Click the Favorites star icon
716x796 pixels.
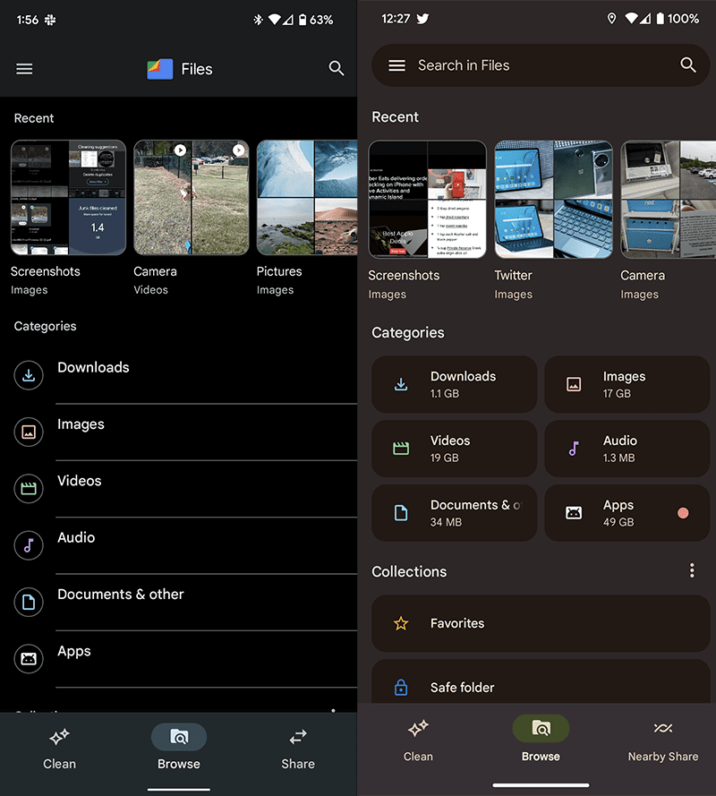coord(401,623)
